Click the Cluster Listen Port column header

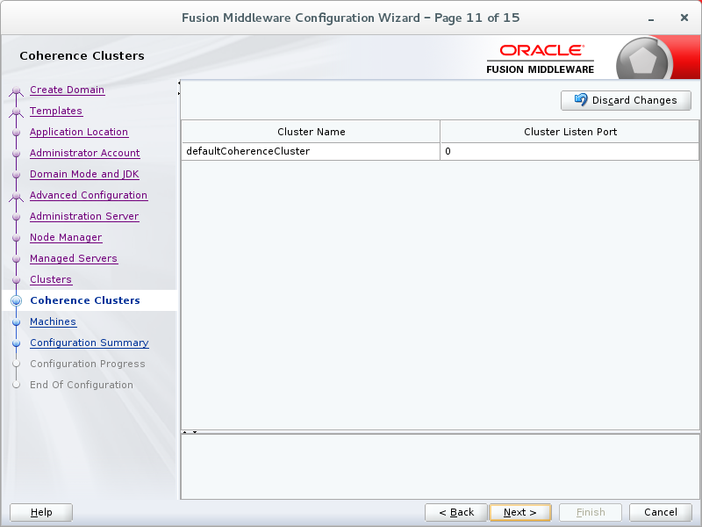[x=569, y=132]
